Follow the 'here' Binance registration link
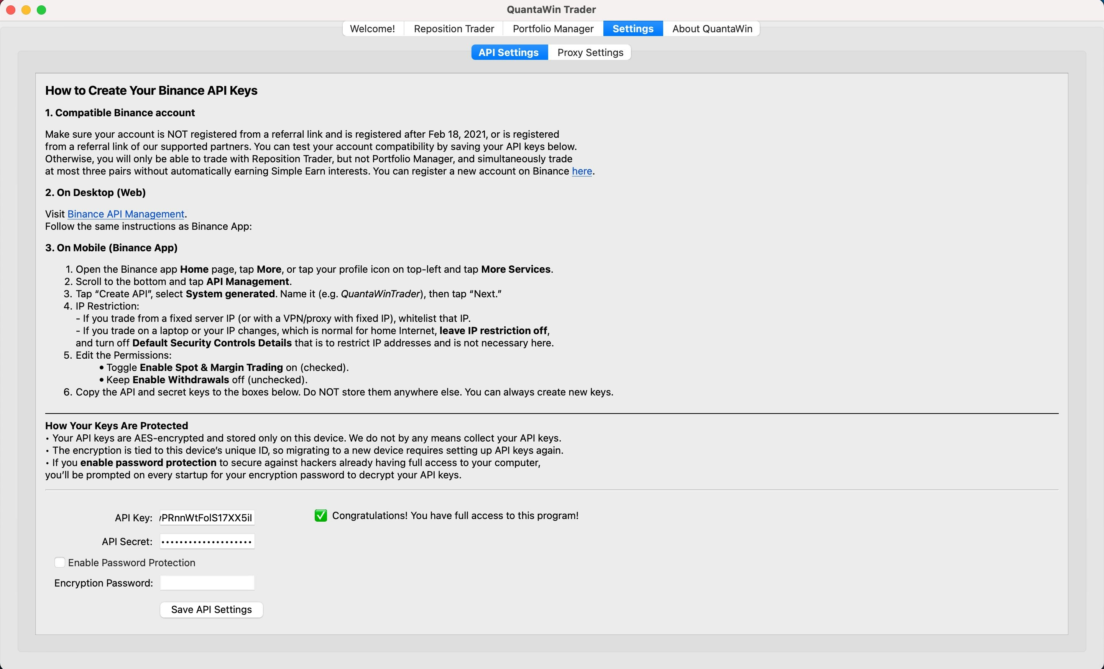The height and width of the screenshot is (669, 1104). click(582, 171)
